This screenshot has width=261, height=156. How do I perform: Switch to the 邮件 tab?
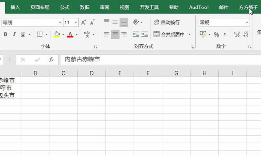224,7
